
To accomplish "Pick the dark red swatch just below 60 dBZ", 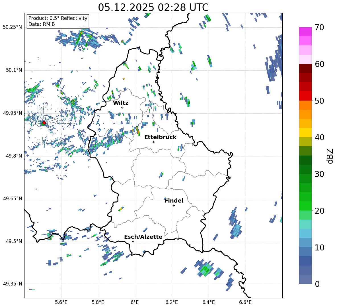I will 305,68.
